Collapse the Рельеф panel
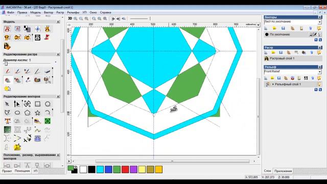Image resolution: width=327 pixels, height=184 pixels. 320,67
